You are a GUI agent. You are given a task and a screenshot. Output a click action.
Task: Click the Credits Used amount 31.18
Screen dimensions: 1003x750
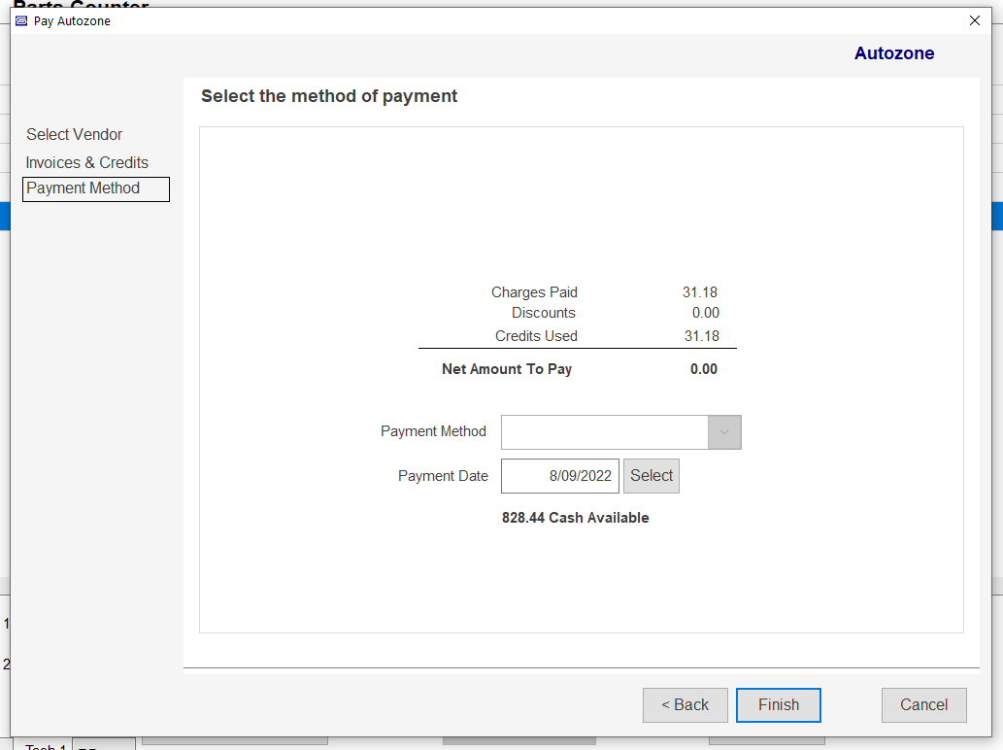pyautogui.click(x=702, y=336)
